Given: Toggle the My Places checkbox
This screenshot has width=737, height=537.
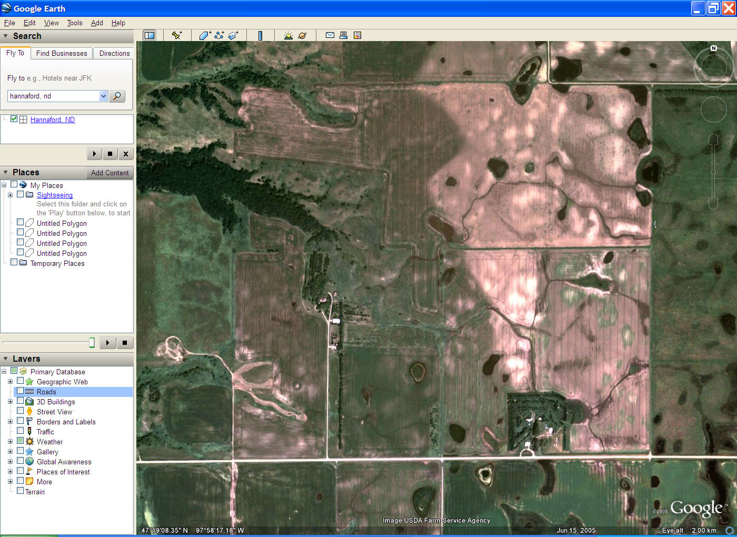Looking at the screenshot, I should (x=14, y=185).
